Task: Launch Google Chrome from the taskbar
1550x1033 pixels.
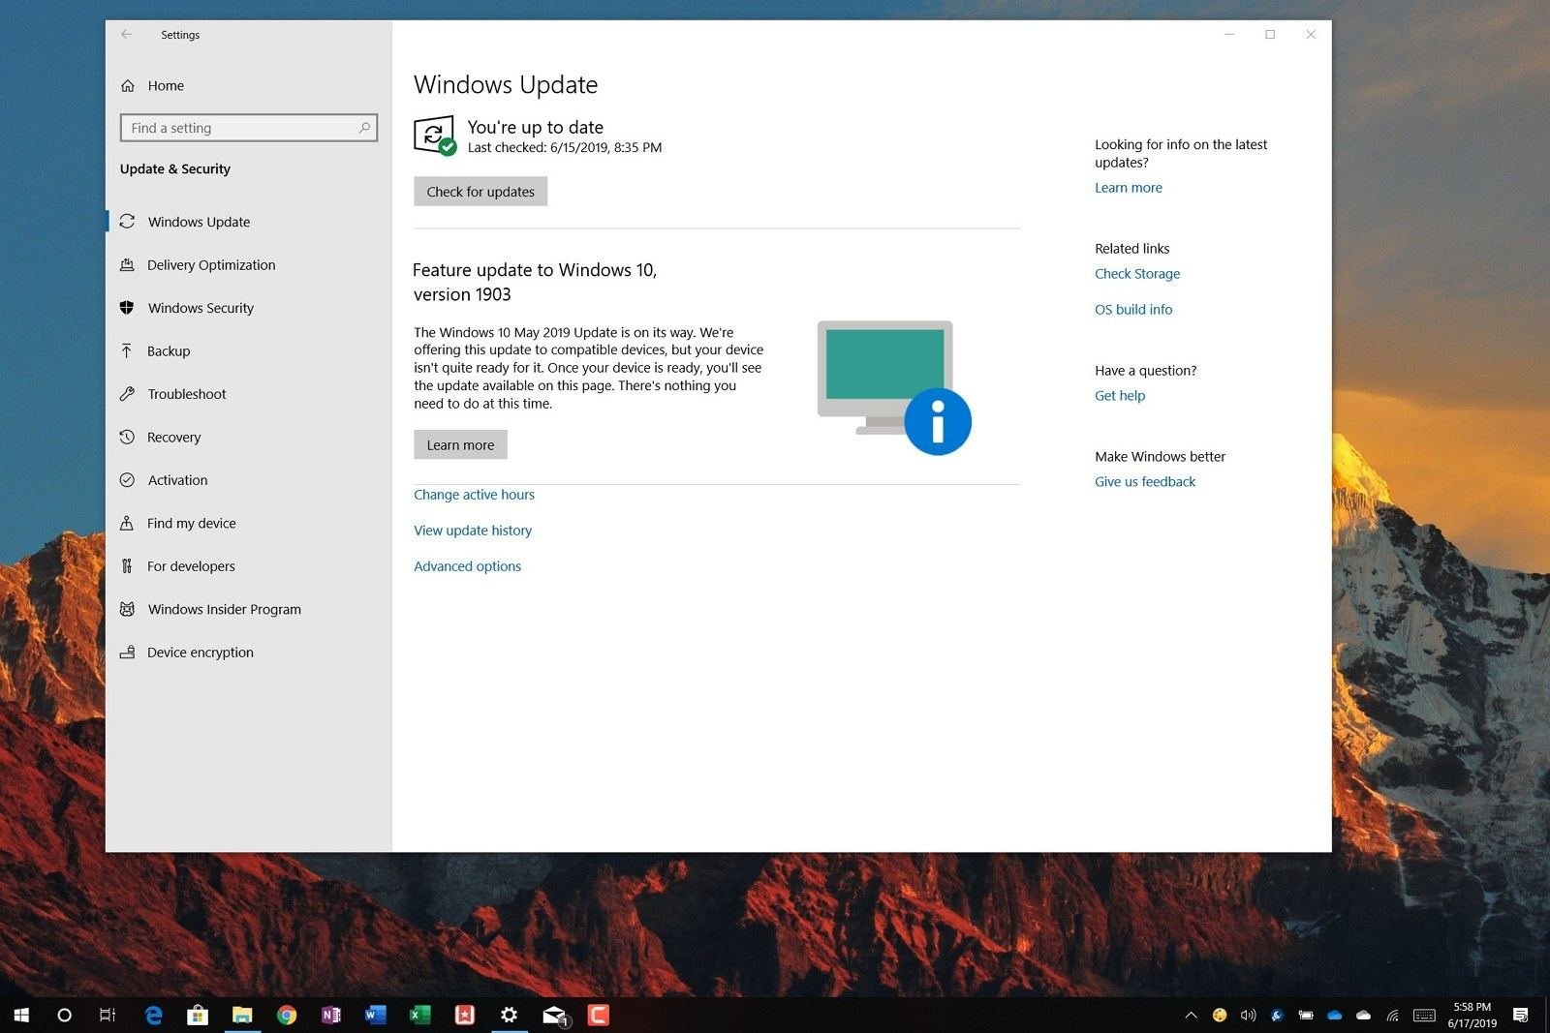Action: point(287,1015)
